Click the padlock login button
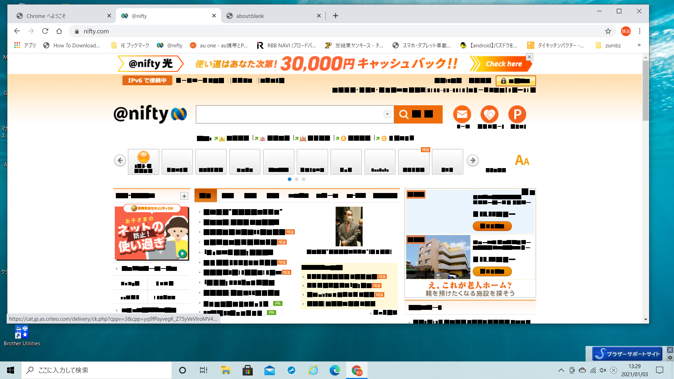674x379 pixels. point(516,81)
